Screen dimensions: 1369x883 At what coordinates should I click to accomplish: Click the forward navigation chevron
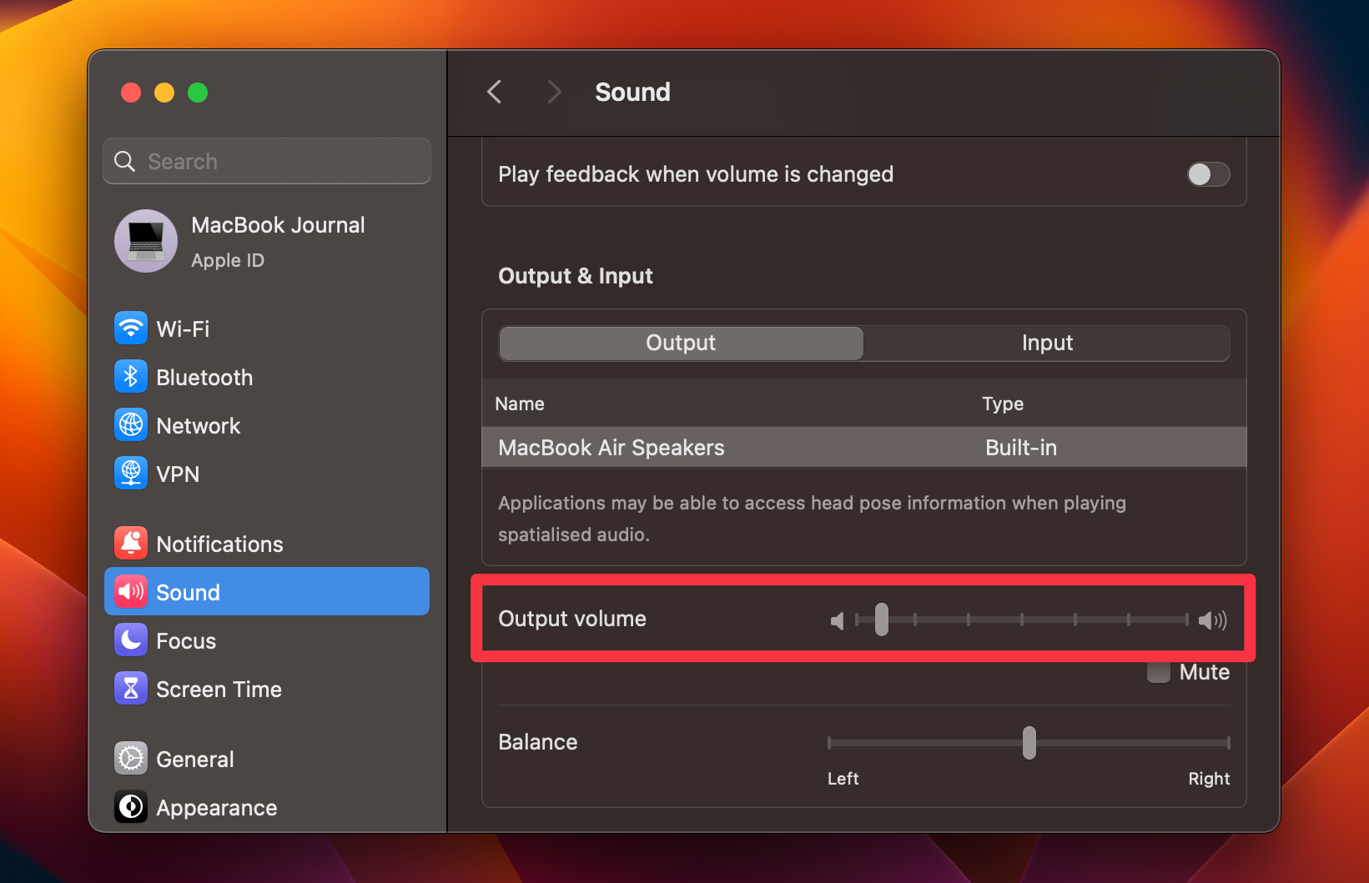pos(554,92)
